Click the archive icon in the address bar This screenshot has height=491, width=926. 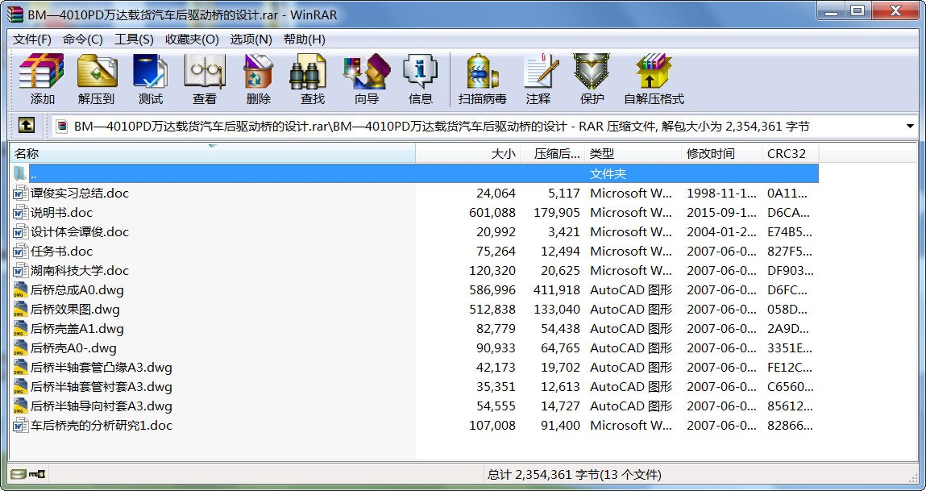click(61, 126)
